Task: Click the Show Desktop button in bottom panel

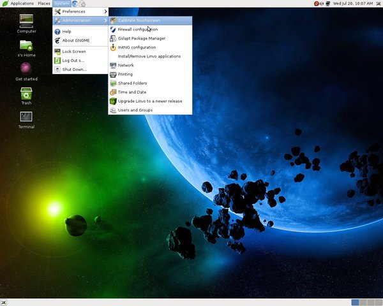Action: pos(3,303)
